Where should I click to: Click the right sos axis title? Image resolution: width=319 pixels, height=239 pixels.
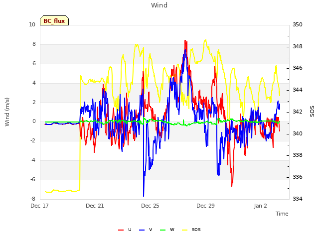pyautogui.click(x=312, y=112)
